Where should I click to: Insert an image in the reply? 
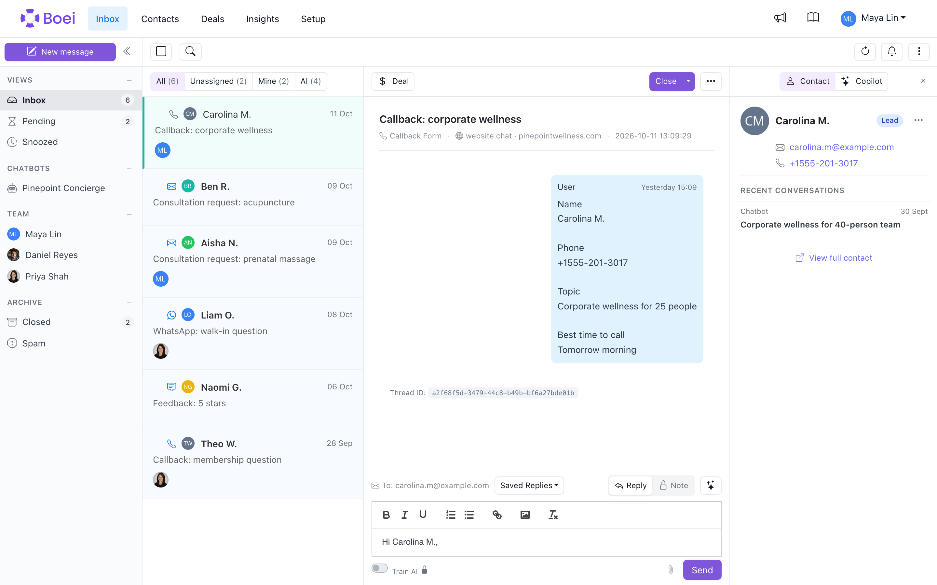(525, 514)
